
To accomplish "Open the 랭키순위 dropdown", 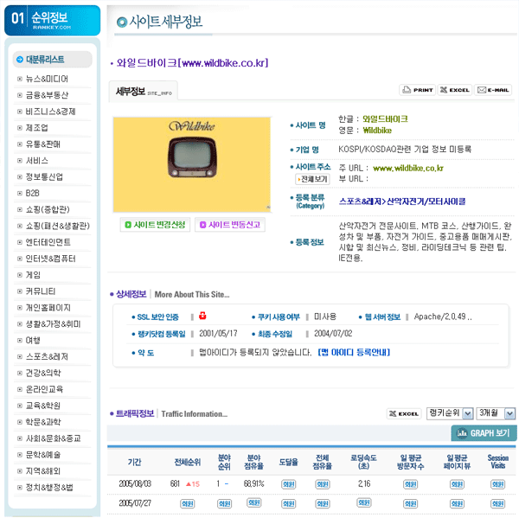I will click(450, 413).
